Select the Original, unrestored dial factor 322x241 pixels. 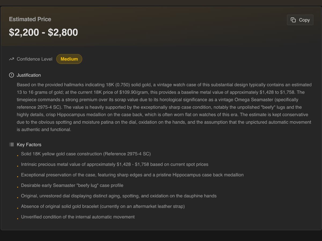[119, 196]
